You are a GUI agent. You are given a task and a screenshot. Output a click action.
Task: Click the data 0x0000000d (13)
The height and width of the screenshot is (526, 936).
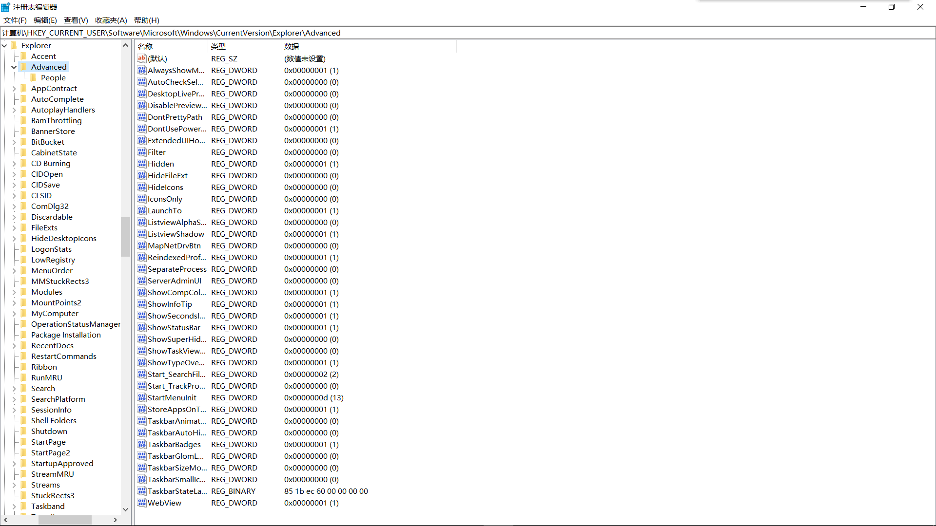(314, 397)
